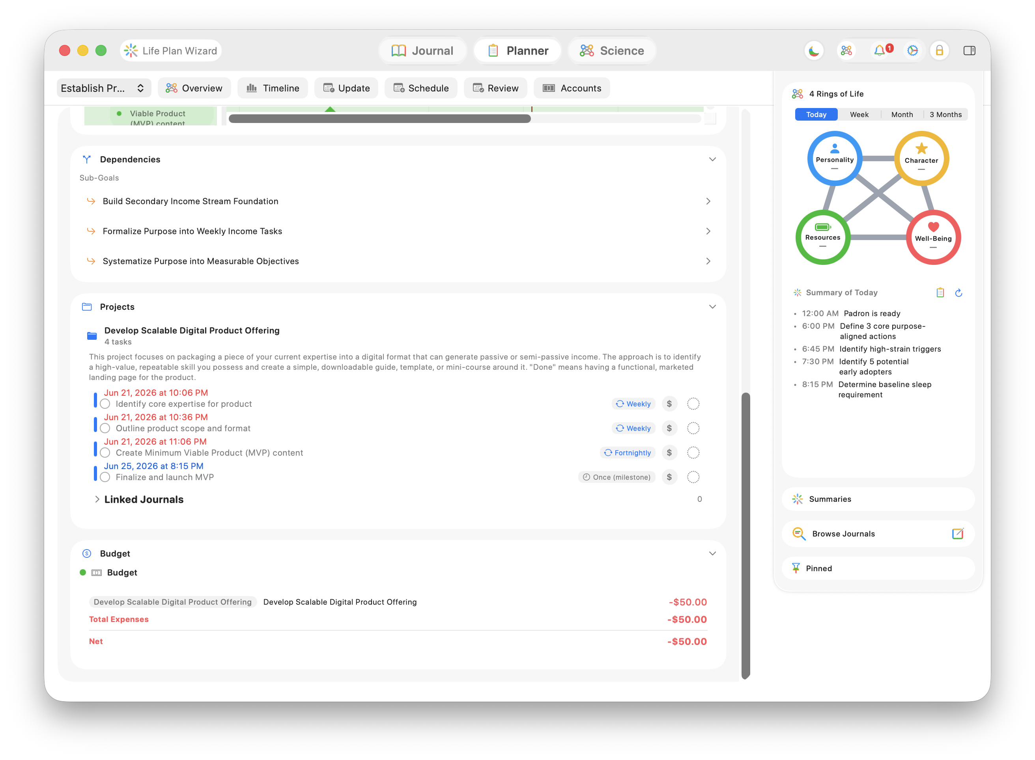1035x760 pixels.
Task: Click the Well-Being ring
Action: [933, 237]
